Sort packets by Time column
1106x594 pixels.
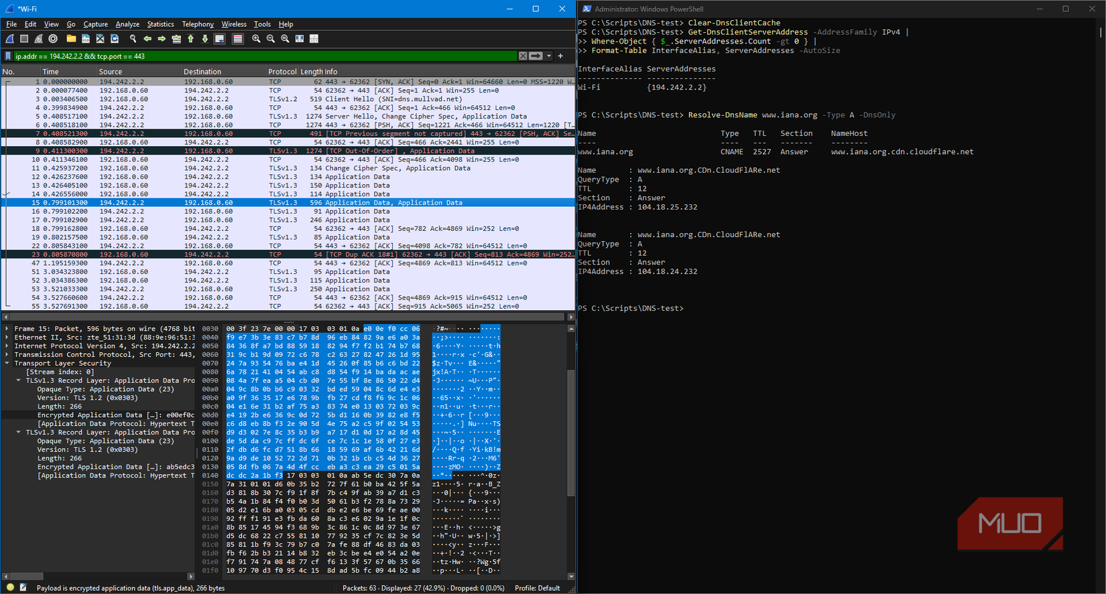pos(68,72)
